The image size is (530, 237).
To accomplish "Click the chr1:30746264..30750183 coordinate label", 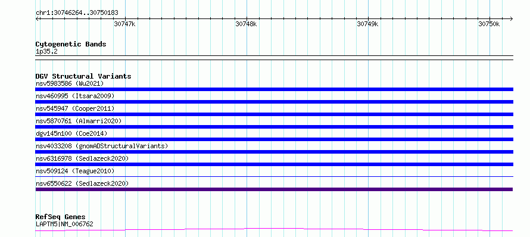I will coord(77,13).
